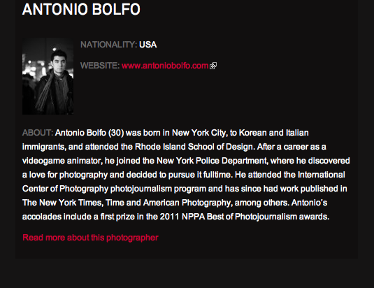Screen dimensions: 374x288
Task: Click the words Korean and Italian
Action: pos(274,133)
